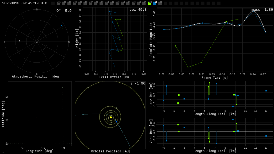Select station box 03 in top bar
The width and height of the screenshot is (274, 154).
[x=69, y=3]
